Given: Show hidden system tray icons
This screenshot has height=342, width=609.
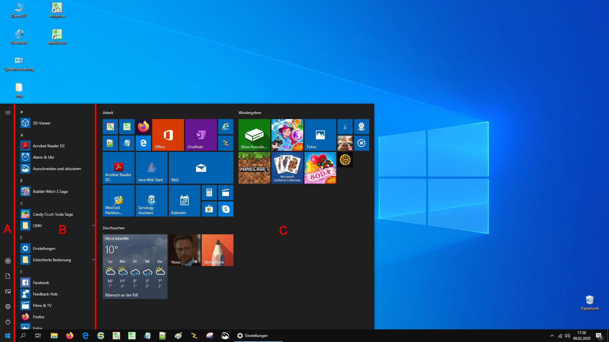Looking at the screenshot, I should pos(552,336).
